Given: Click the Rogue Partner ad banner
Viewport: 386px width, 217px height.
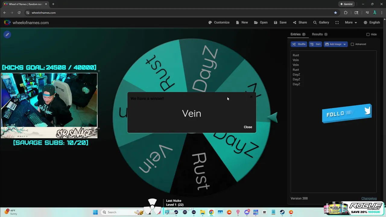Looking at the screenshot, I should click(353, 209).
